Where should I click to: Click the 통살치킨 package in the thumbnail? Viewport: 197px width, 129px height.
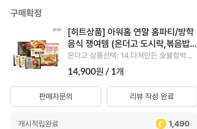[38, 53]
